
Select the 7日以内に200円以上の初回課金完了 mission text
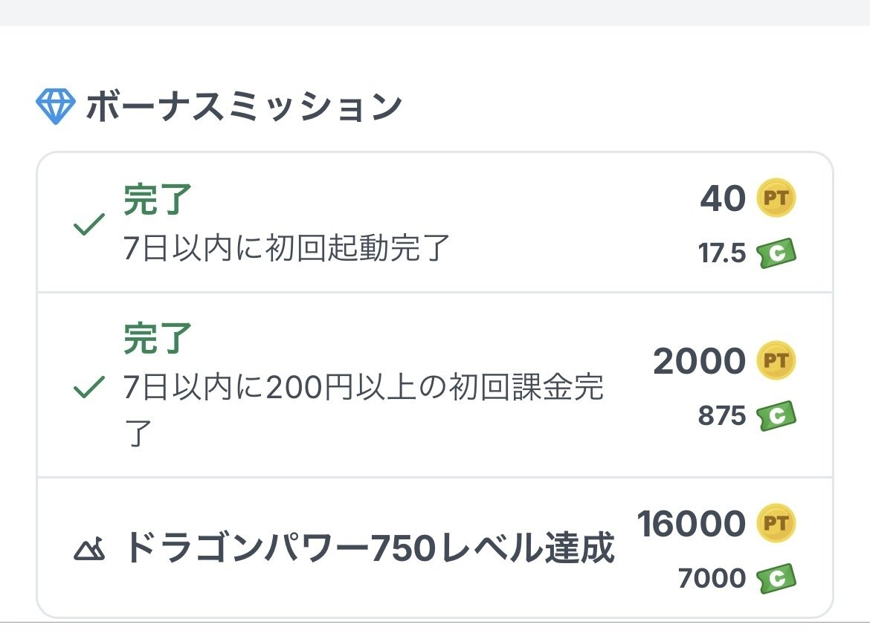(x=364, y=389)
